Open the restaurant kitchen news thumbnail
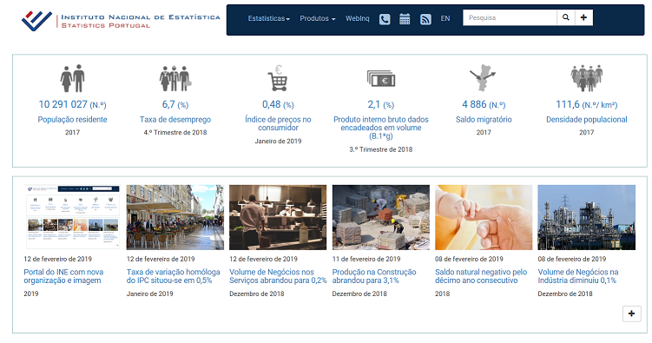Image resolution: width=652 pixels, height=343 pixels. (x=278, y=217)
